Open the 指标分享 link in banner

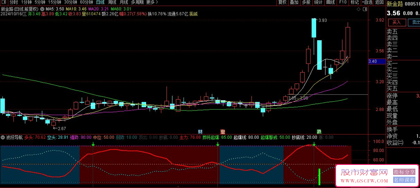(404, 172)
